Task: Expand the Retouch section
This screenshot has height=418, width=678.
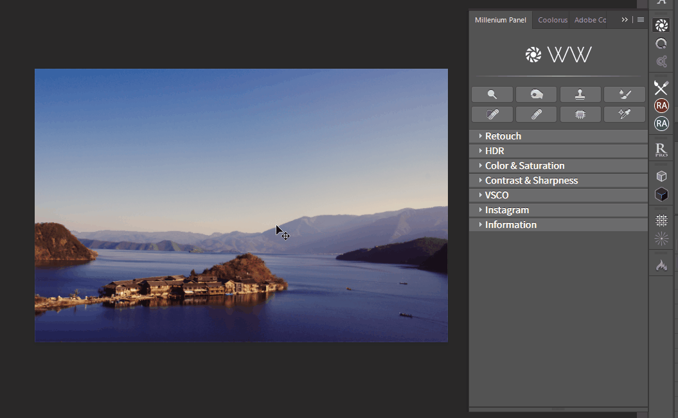Action: (x=558, y=136)
